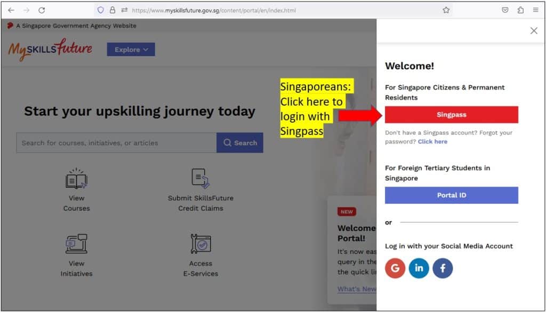
Task: Open the What's New link
Action: (357, 289)
